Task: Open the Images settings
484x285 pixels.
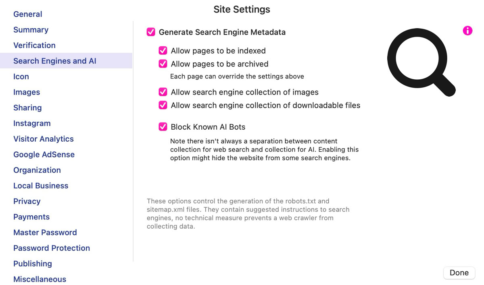Action: click(27, 92)
